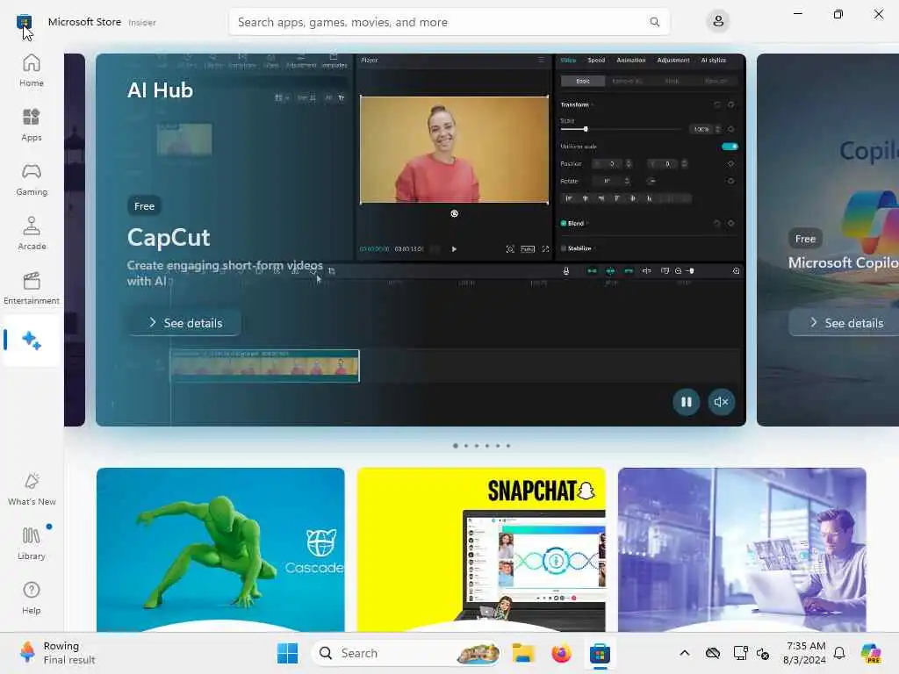Select the first carousel page dot
This screenshot has width=899, height=674.
[456, 445]
